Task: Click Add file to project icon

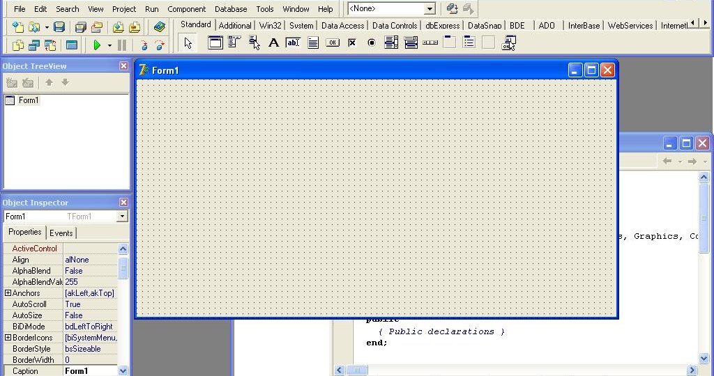Action: (x=118, y=27)
